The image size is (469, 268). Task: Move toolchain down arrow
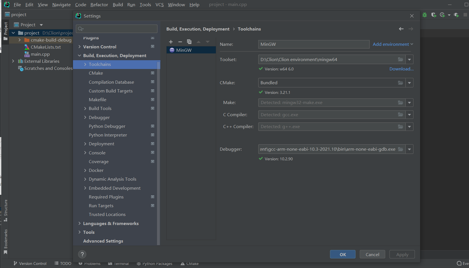[208, 42]
